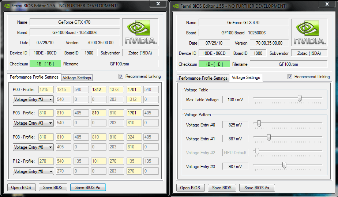Click P08 profile field with value 324
The height and width of the screenshot is (197, 338).
pos(134,137)
